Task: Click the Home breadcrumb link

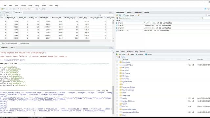Action: (x=123, y=57)
